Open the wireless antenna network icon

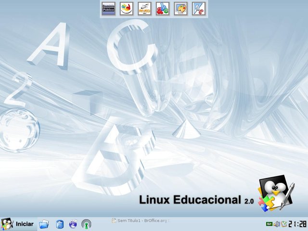point(87,224)
